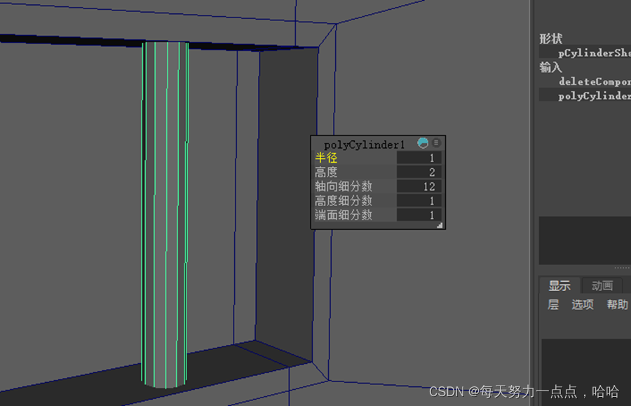Switch to the 动画 tab
Image resolution: width=631 pixels, height=406 pixels.
[602, 285]
